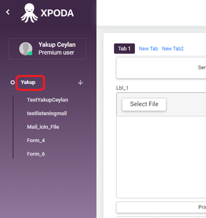This screenshot has height=218, width=206.
Task: Click the green online status dot
Action: pos(30,53)
